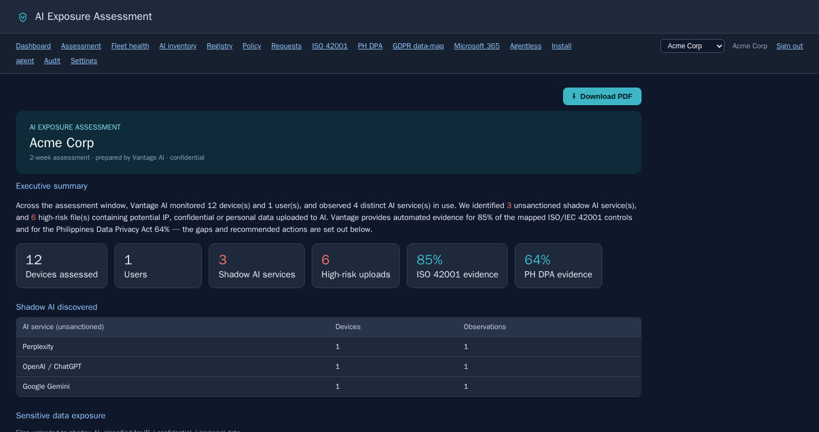View the AI inventory

pos(178,46)
